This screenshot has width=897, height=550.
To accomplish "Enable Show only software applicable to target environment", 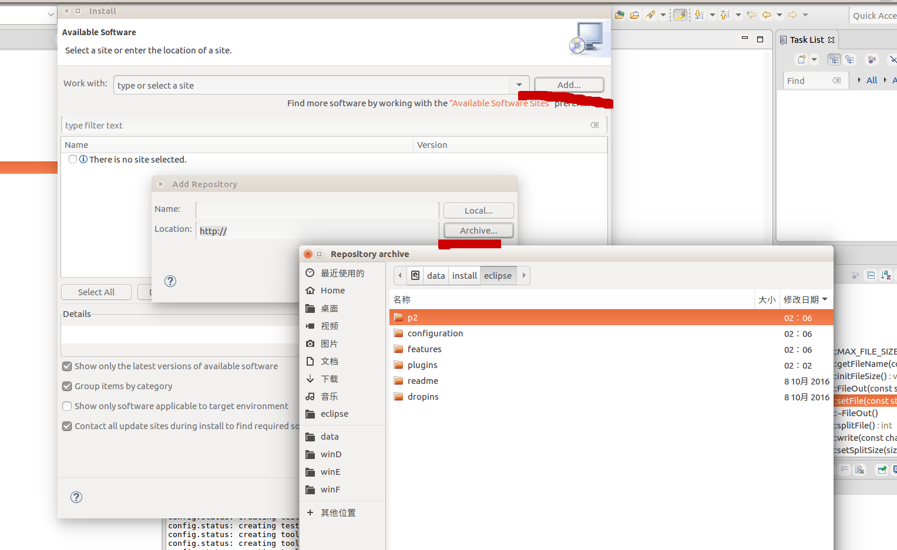I will pyautogui.click(x=68, y=406).
